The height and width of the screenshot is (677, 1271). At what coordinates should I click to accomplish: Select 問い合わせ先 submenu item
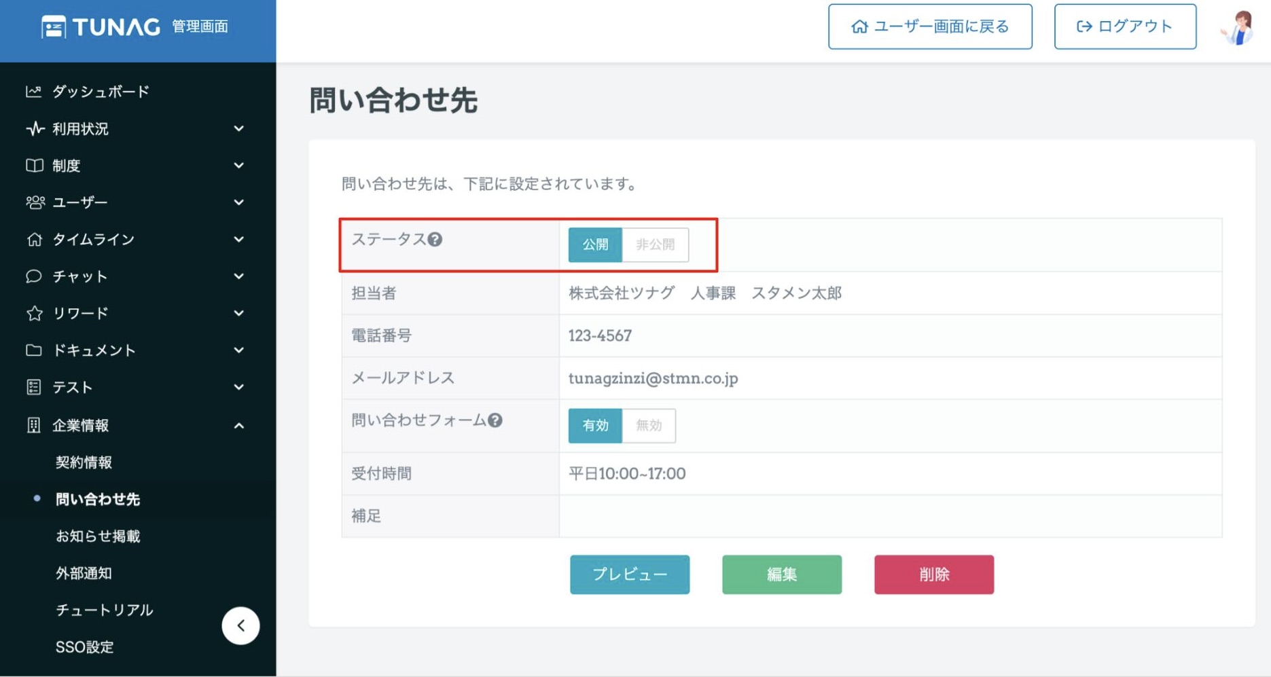pos(98,499)
